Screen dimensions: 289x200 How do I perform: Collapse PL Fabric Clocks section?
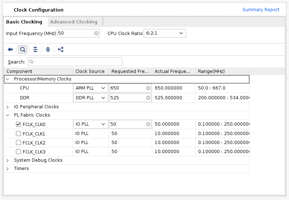tap(8, 115)
